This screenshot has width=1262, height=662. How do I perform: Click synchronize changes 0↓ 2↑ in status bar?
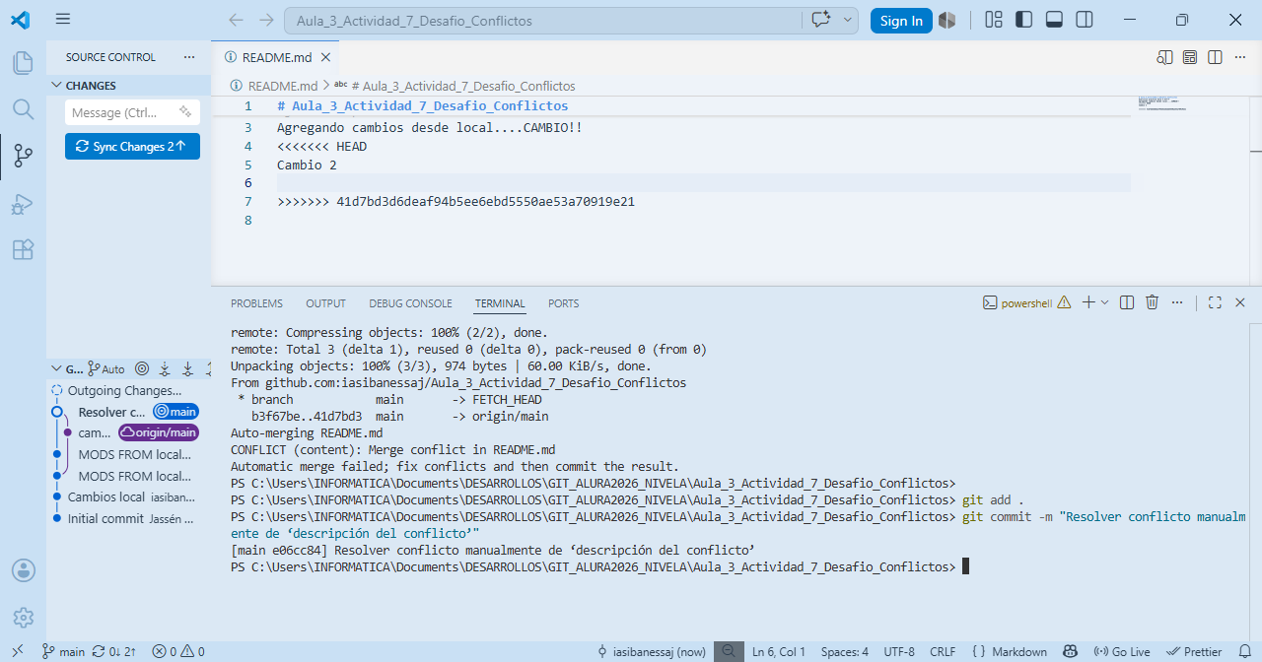point(113,651)
